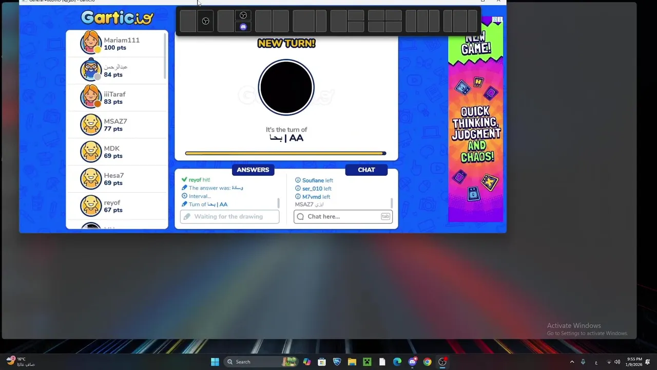Open the New Game advertisement banner
Screen dimensions: 657x370
point(476,119)
